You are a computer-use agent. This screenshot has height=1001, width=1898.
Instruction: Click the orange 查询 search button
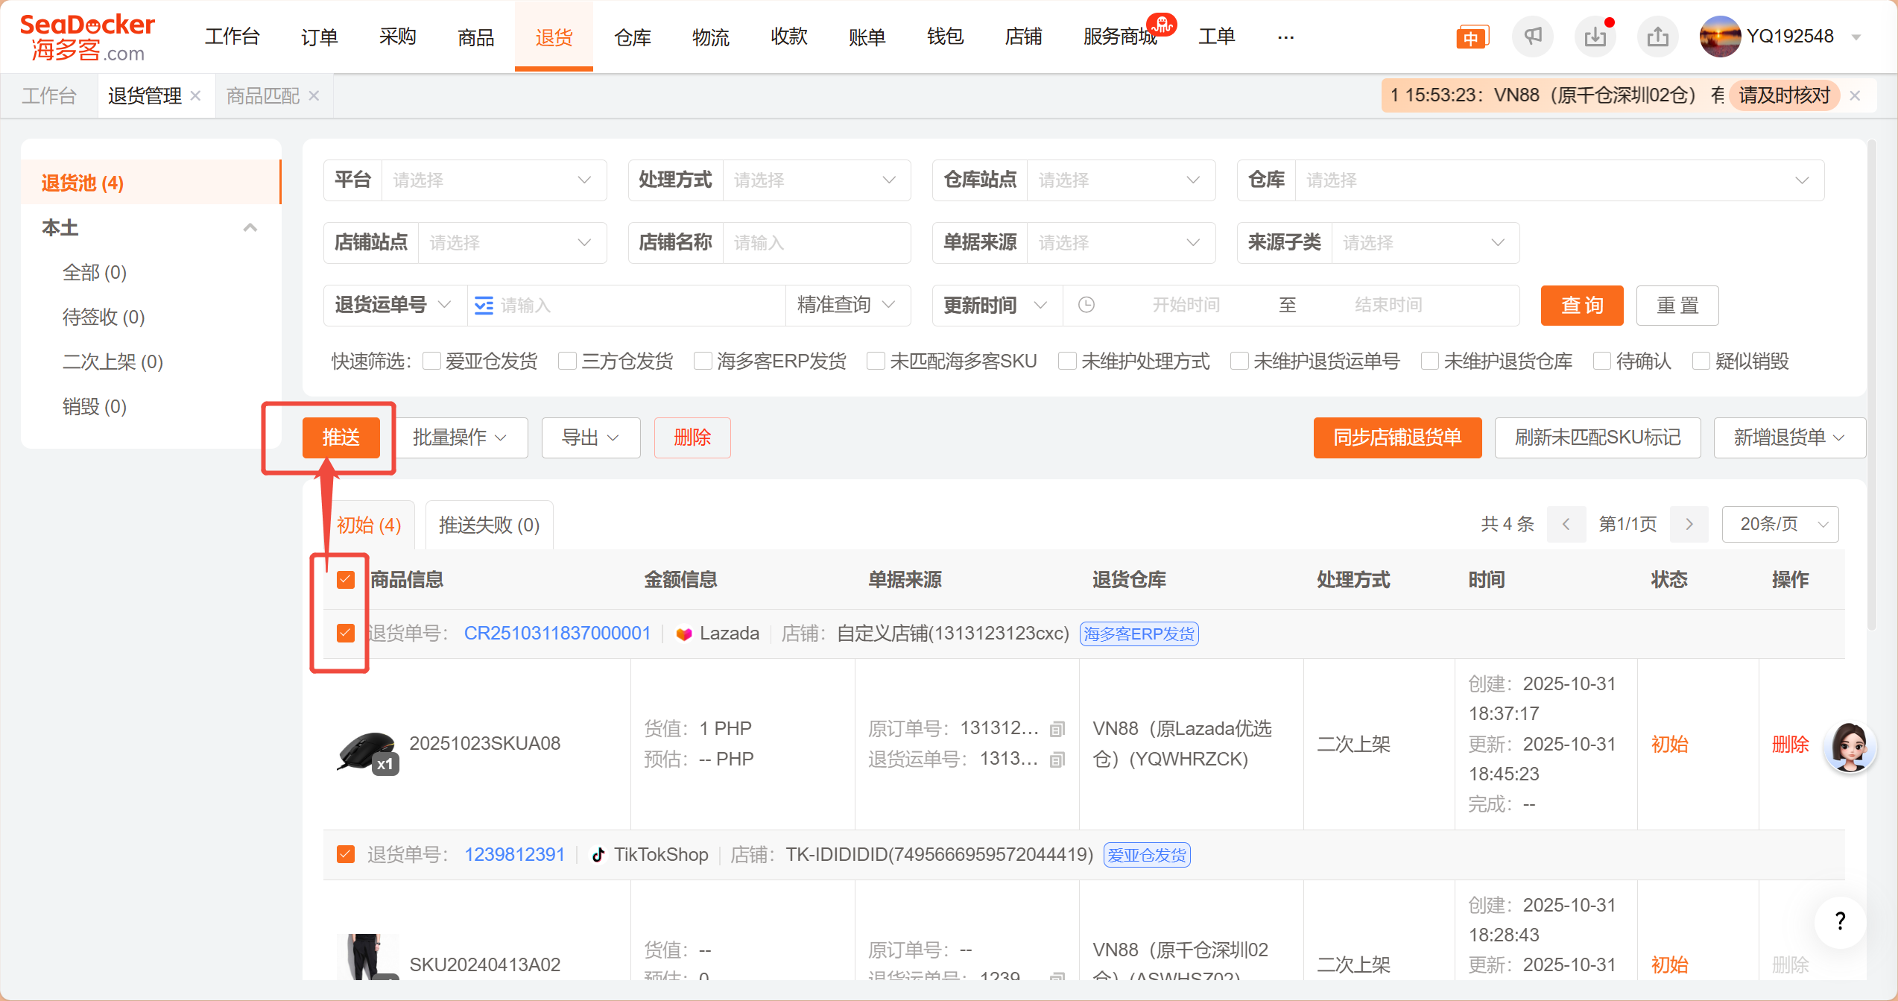1581,306
